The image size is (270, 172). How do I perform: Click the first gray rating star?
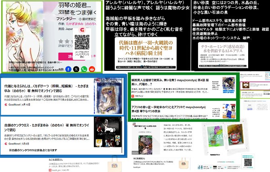61,41
